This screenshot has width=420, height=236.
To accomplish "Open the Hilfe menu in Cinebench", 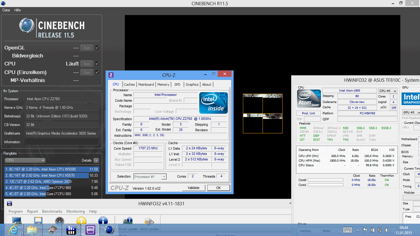I will (x=18, y=10).
